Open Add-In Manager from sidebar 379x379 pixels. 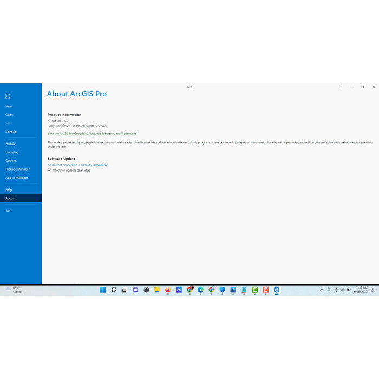point(17,178)
